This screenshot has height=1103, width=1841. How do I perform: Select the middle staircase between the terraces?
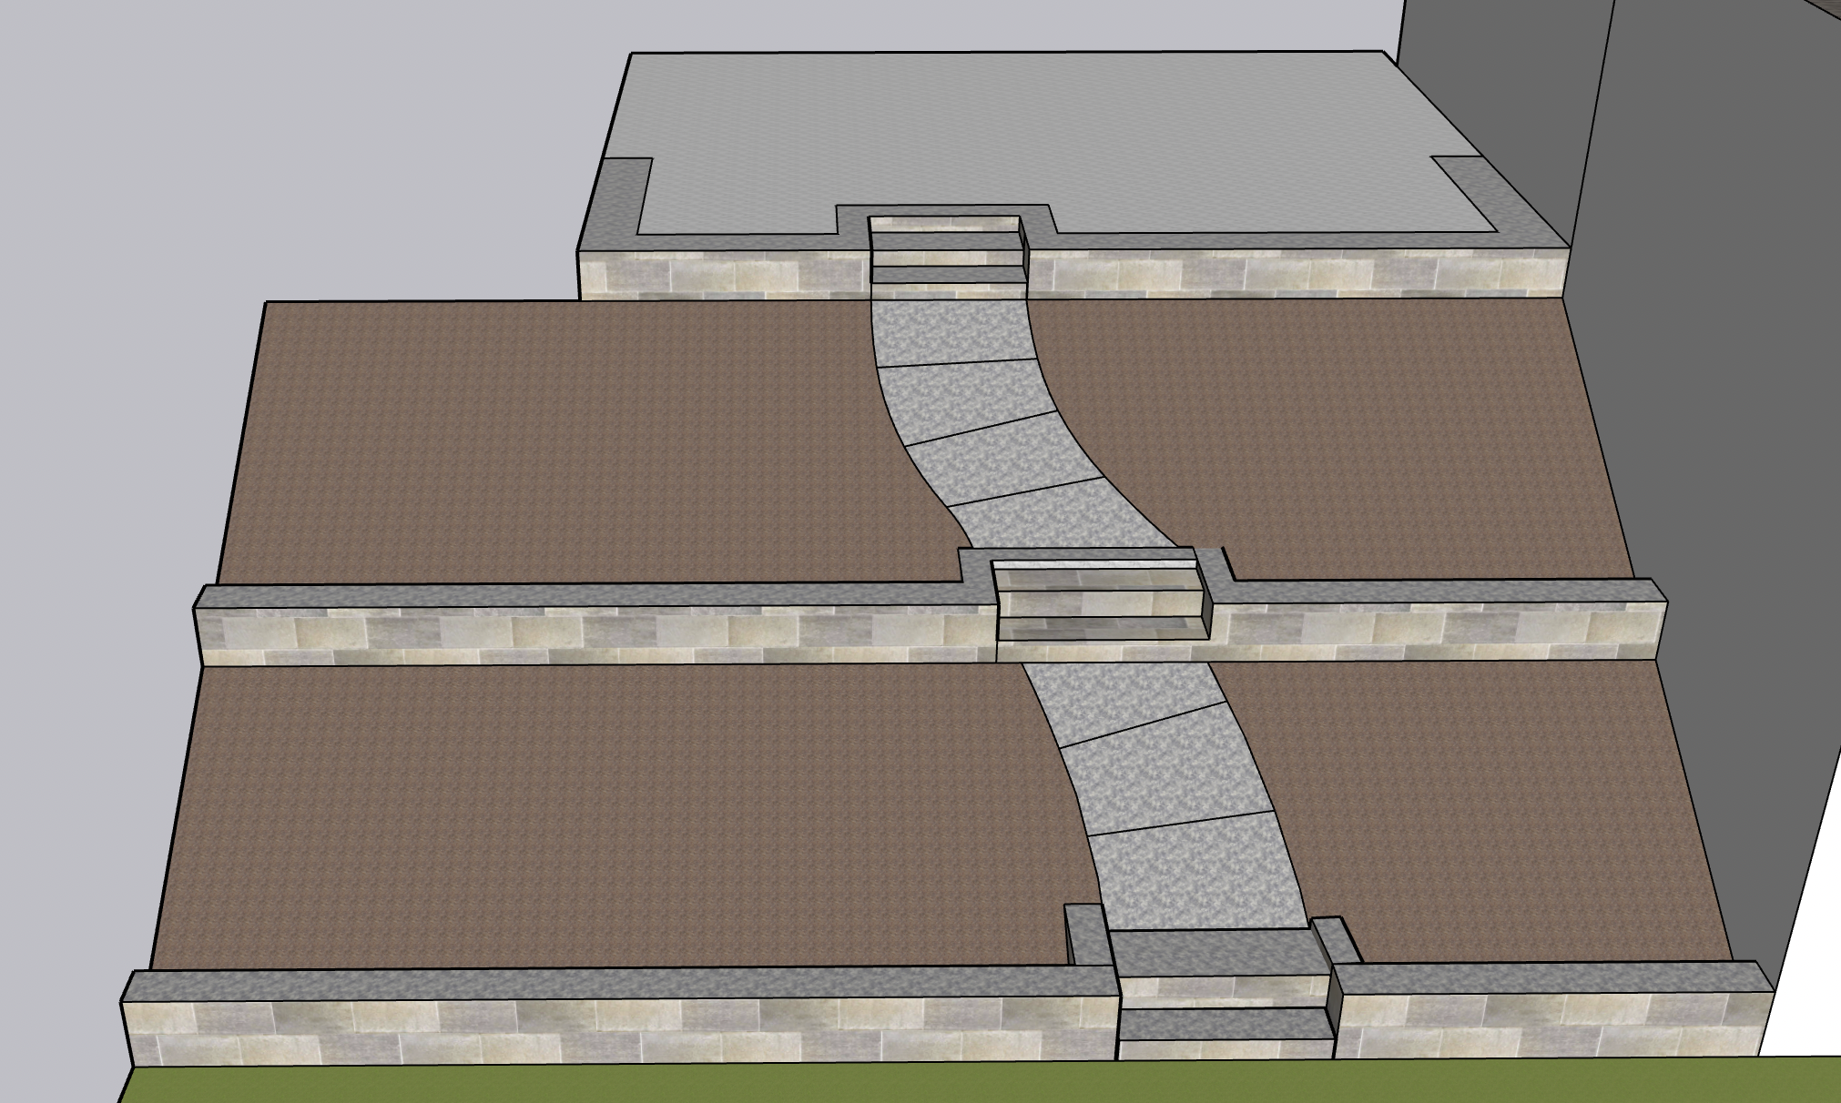(x=1104, y=601)
